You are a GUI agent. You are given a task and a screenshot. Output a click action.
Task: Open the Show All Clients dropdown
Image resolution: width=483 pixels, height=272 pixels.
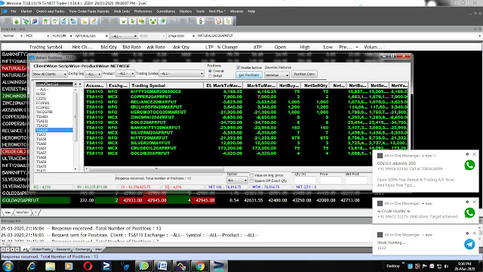(x=50, y=74)
